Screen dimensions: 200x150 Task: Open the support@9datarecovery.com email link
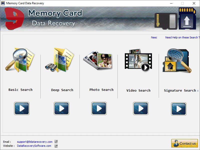(x=35, y=142)
